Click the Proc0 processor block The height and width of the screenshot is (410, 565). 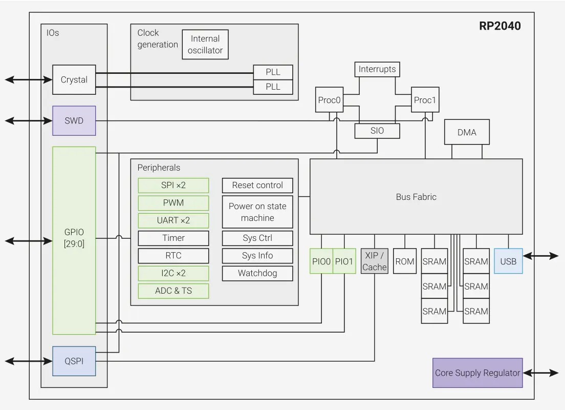pyautogui.click(x=329, y=100)
